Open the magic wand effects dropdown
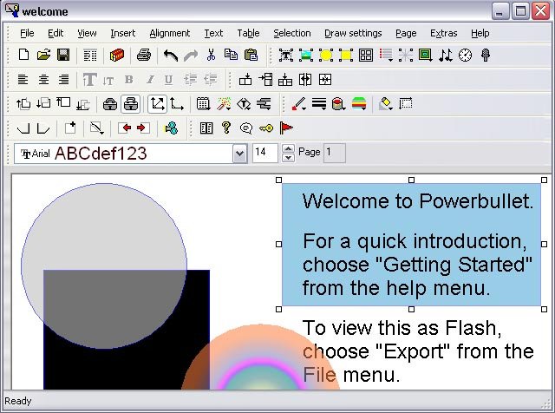This screenshot has width=555, height=413. pyautogui.click(x=224, y=104)
